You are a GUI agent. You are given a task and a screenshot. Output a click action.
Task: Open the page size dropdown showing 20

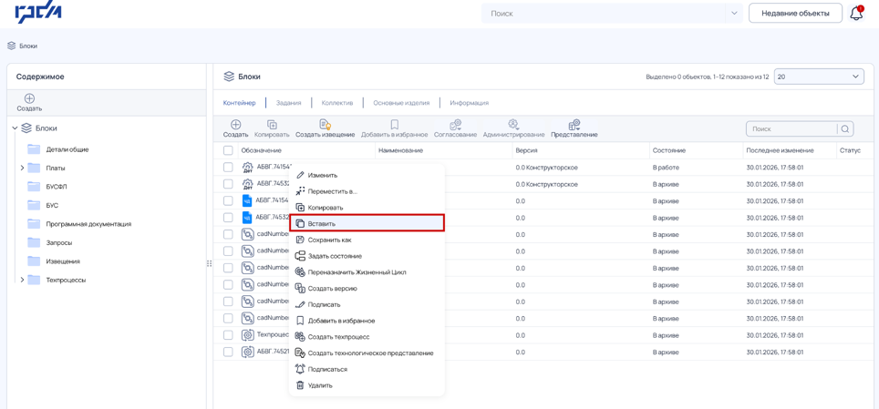point(819,77)
